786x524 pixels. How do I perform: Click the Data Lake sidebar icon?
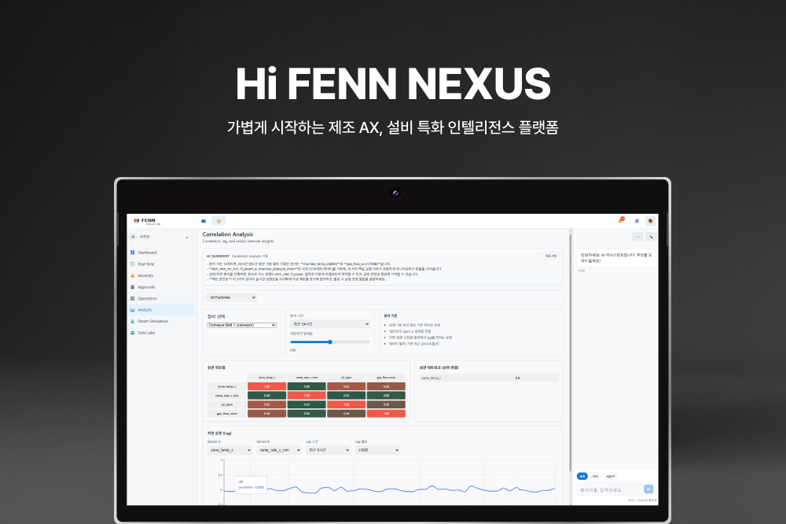pos(132,333)
